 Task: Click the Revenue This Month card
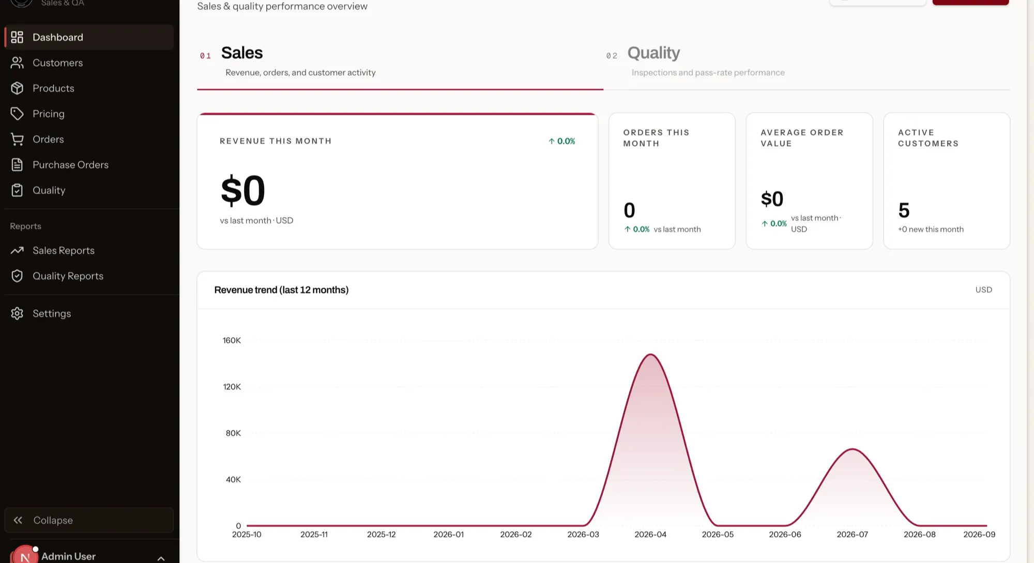pyautogui.click(x=398, y=181)
